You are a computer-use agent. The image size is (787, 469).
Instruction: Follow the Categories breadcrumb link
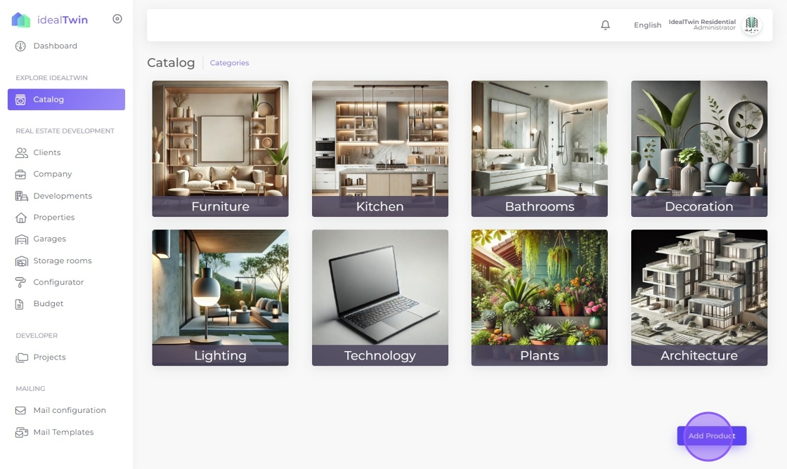tap(229, 62)
